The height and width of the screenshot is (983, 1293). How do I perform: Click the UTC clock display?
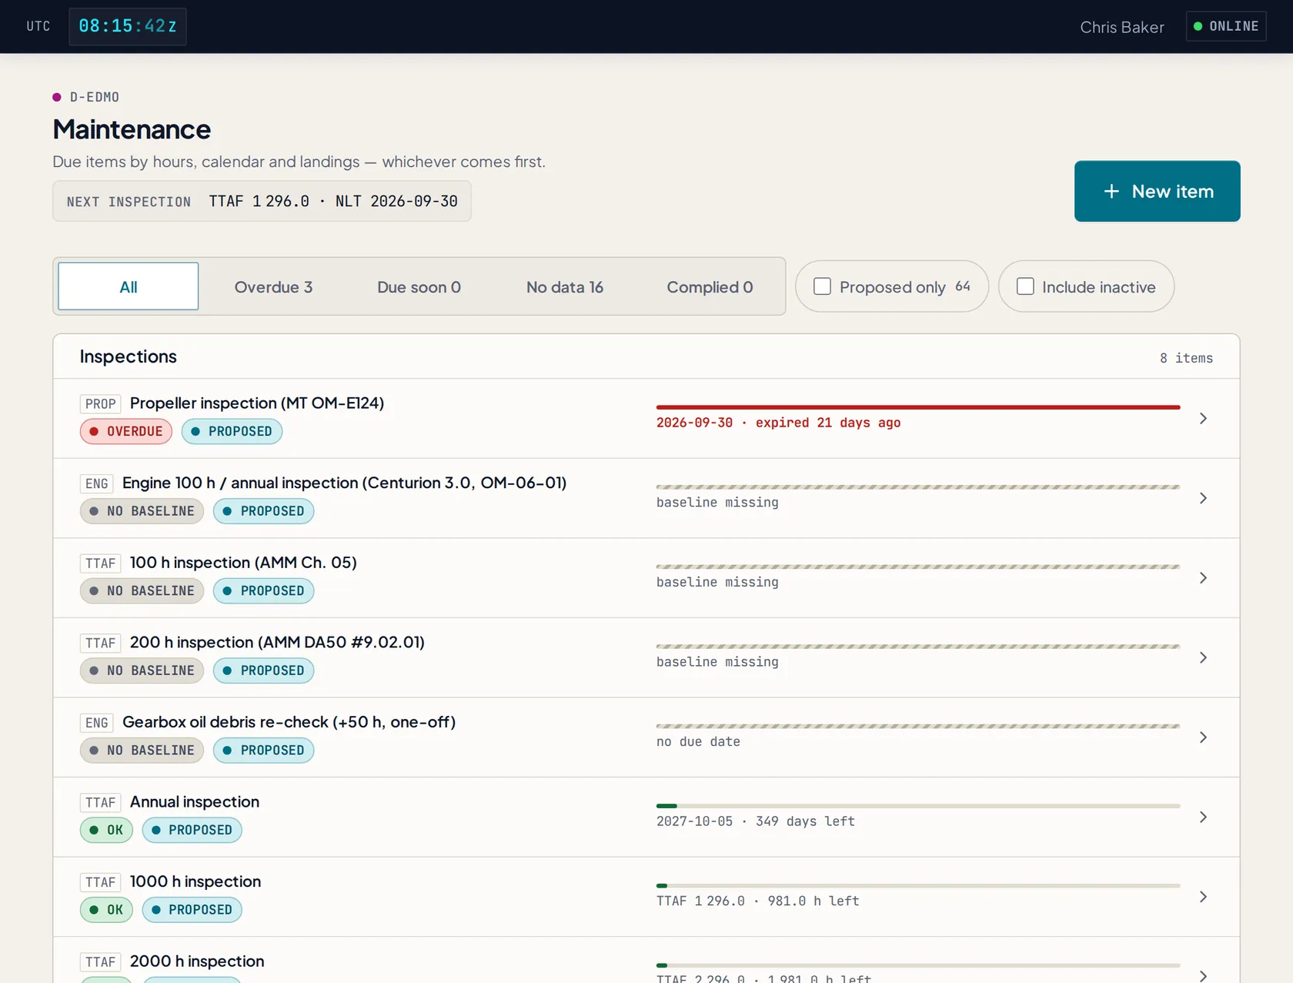pyautogui.click(x=128, y=26)
